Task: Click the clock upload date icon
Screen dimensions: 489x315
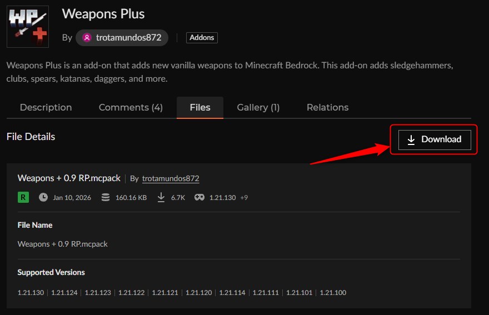Action: click(x=43, y=197)
